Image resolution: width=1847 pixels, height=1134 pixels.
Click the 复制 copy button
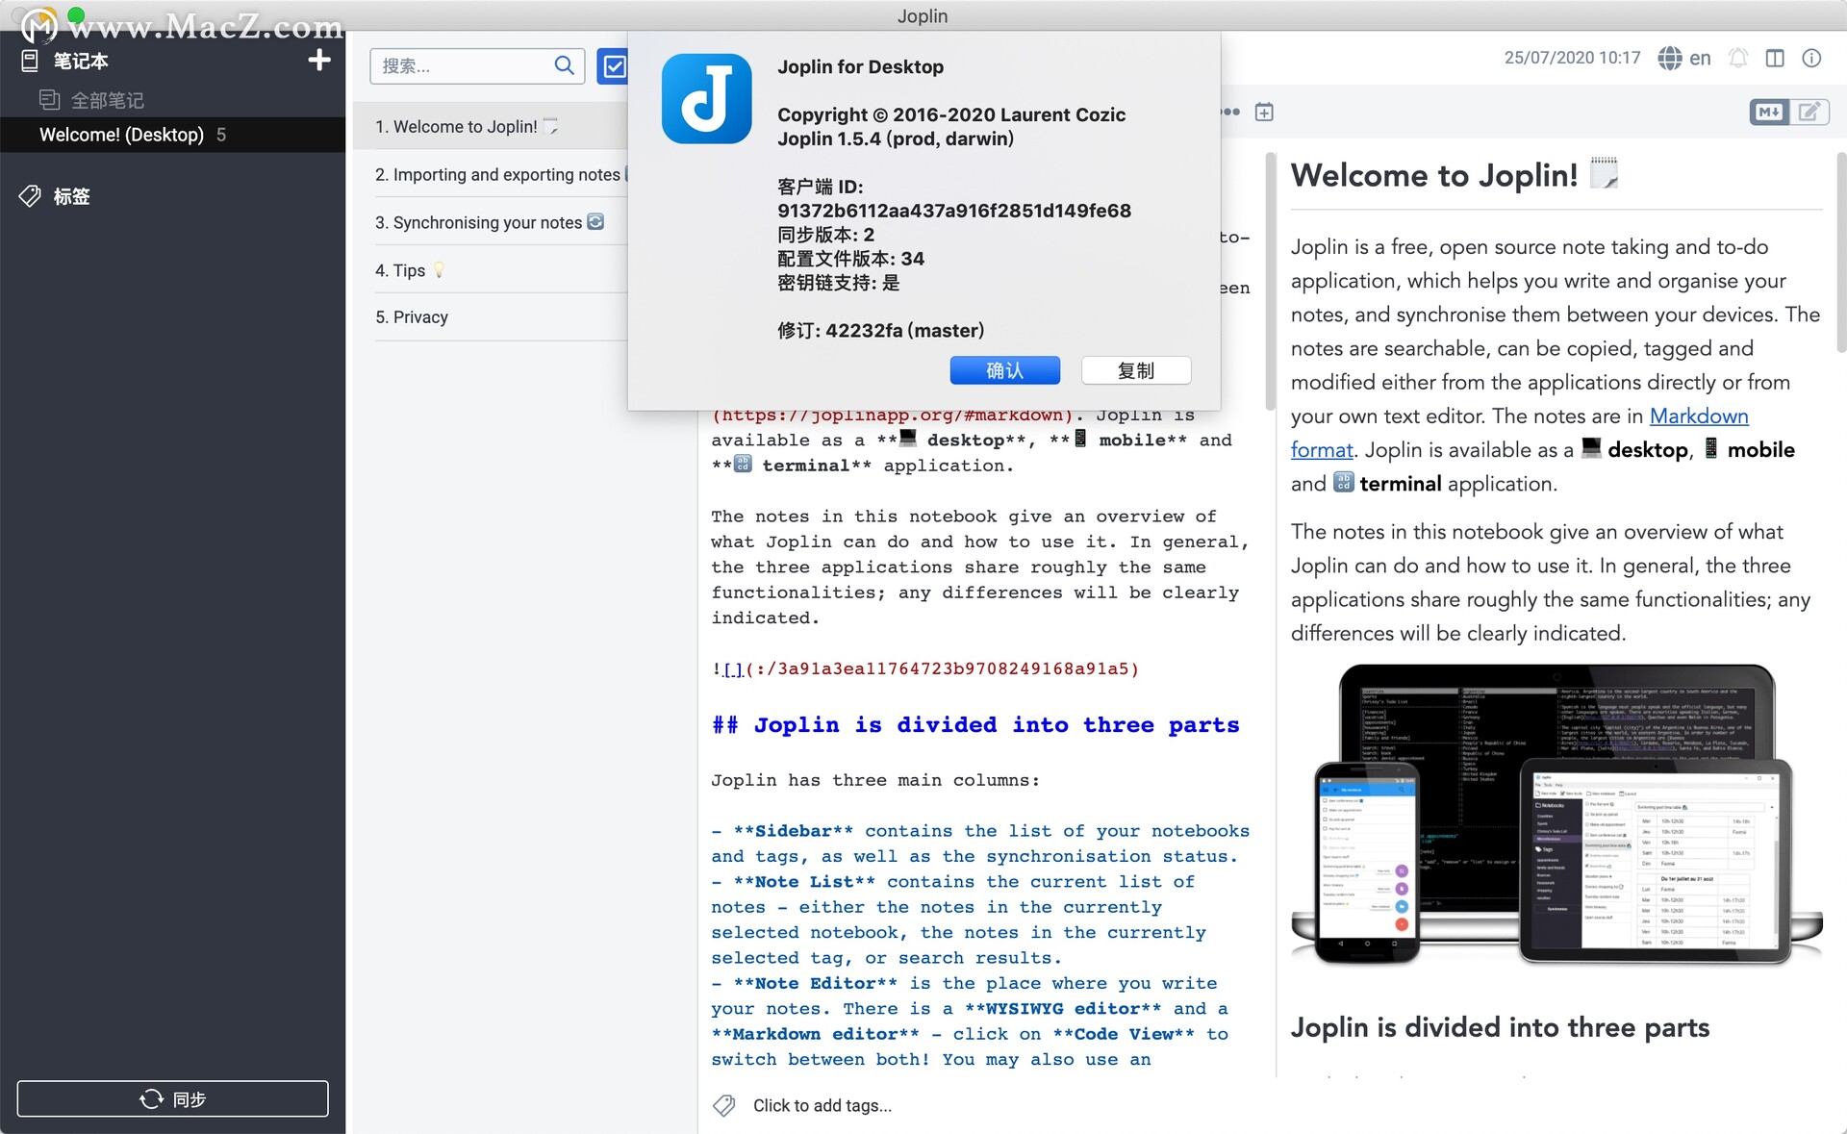point(1136,370)
